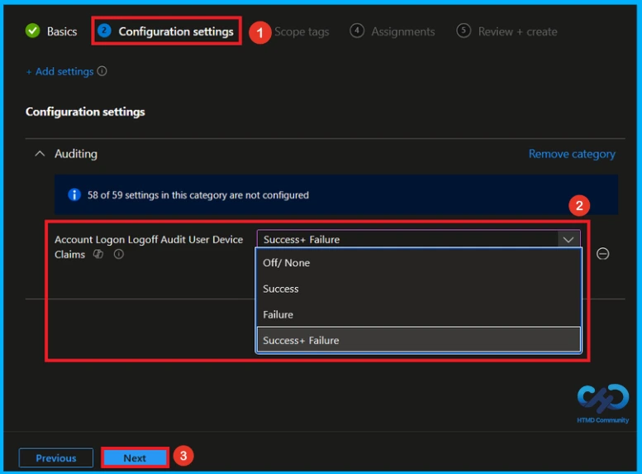
Task: Click Account Logon Logoff Audit User Device label
Action: click(149, 239)
